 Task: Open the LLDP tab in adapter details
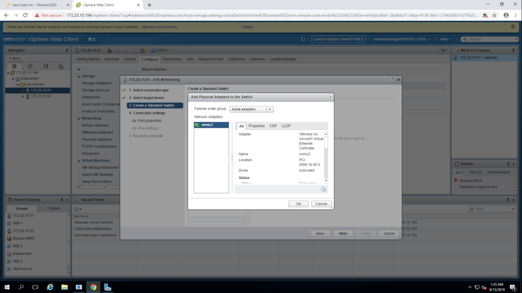click(286, 126)
